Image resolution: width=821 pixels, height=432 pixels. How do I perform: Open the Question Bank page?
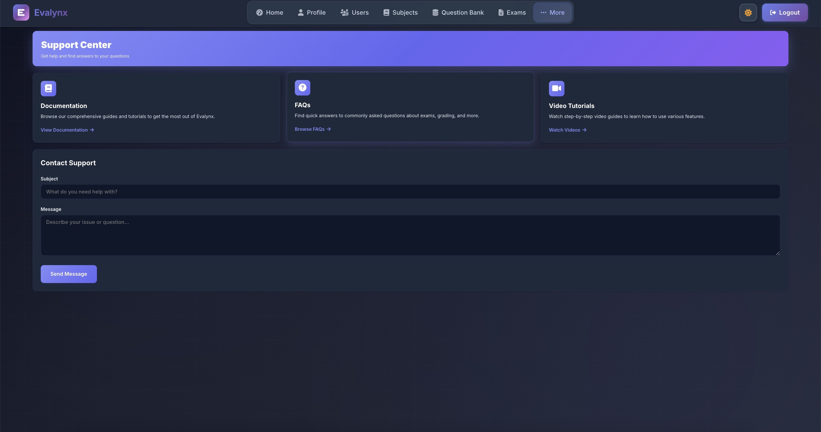[x=458, y=12]
